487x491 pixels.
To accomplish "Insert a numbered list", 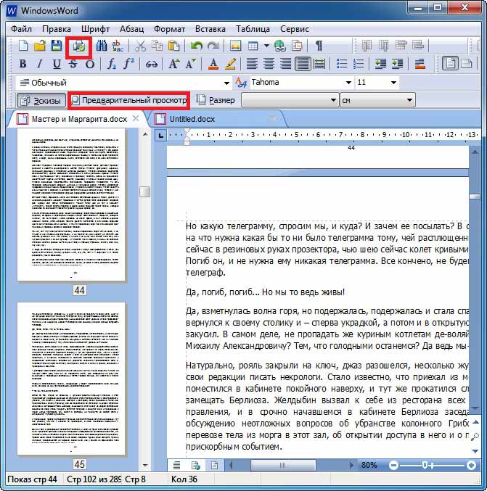I will [x=359, y=64].
